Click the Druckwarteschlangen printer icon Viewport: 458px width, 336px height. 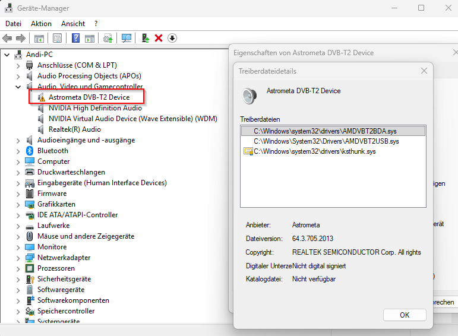30,172
